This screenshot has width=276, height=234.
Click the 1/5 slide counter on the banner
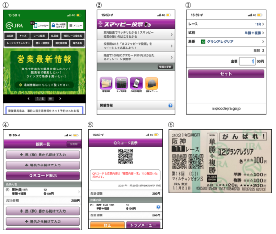click(x=40, y=99)
